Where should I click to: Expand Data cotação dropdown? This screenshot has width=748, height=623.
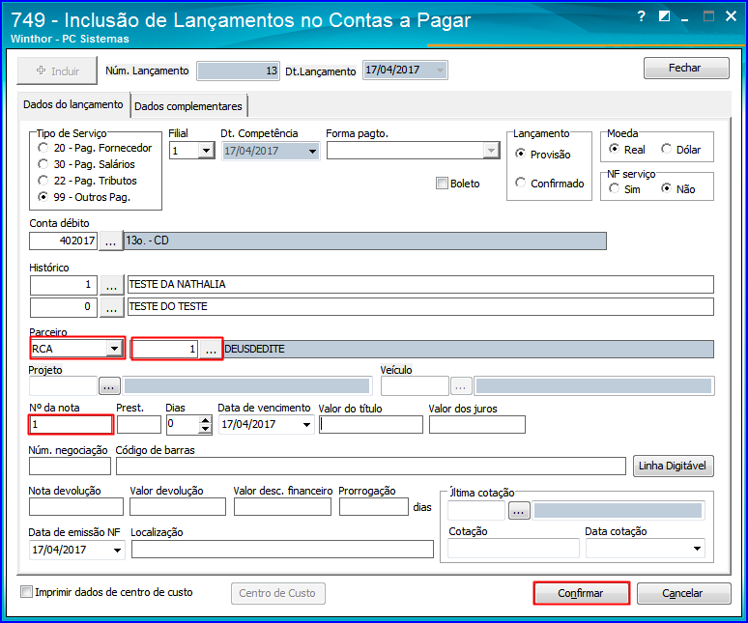[697, 549]
